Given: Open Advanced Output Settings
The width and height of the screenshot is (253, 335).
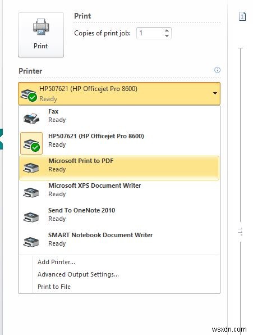Looking at the screenshot, I should (x=78, y=274).
